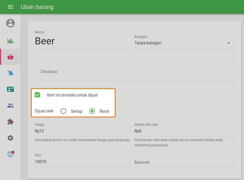This screenshot has height=180, width=244.
Task: Open the reports bar chart icon
Action: click(x=10, y=41)
